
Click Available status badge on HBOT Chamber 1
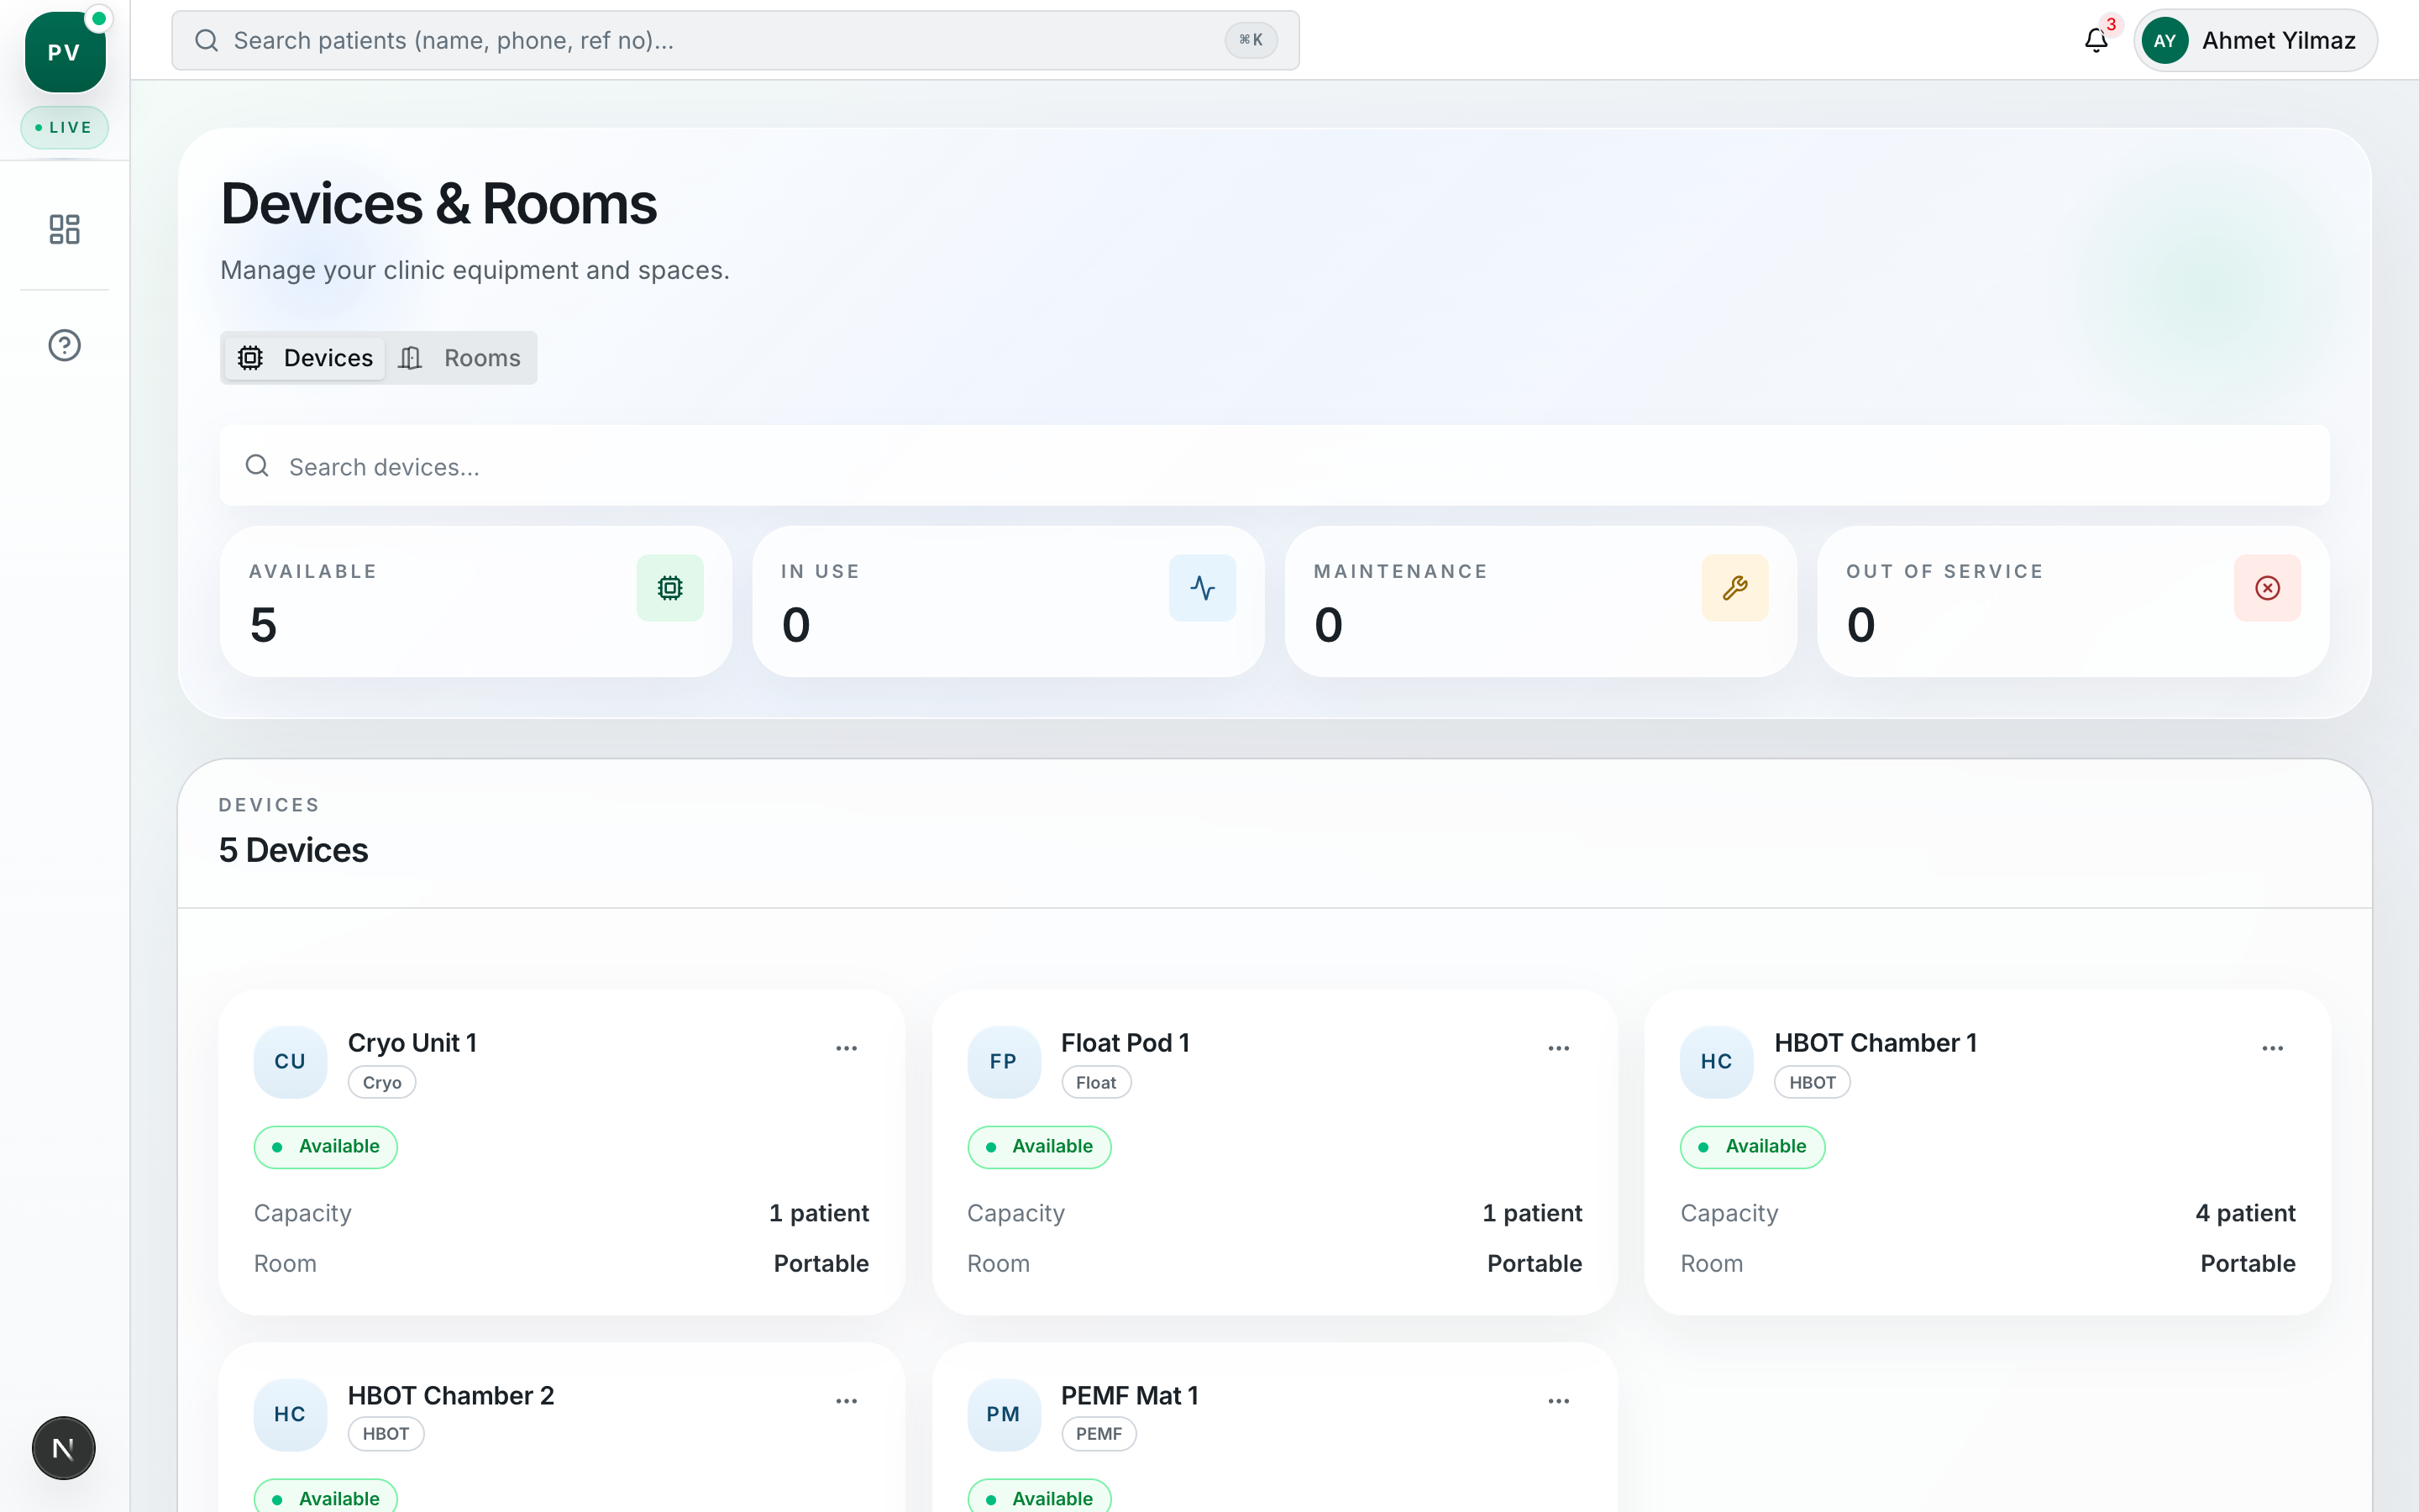click(x=1752, y=1147)
